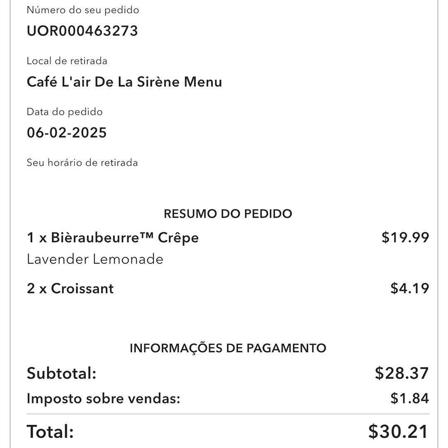
Task: Select the $28.37 subtotal amount
Action: [402, 373]
